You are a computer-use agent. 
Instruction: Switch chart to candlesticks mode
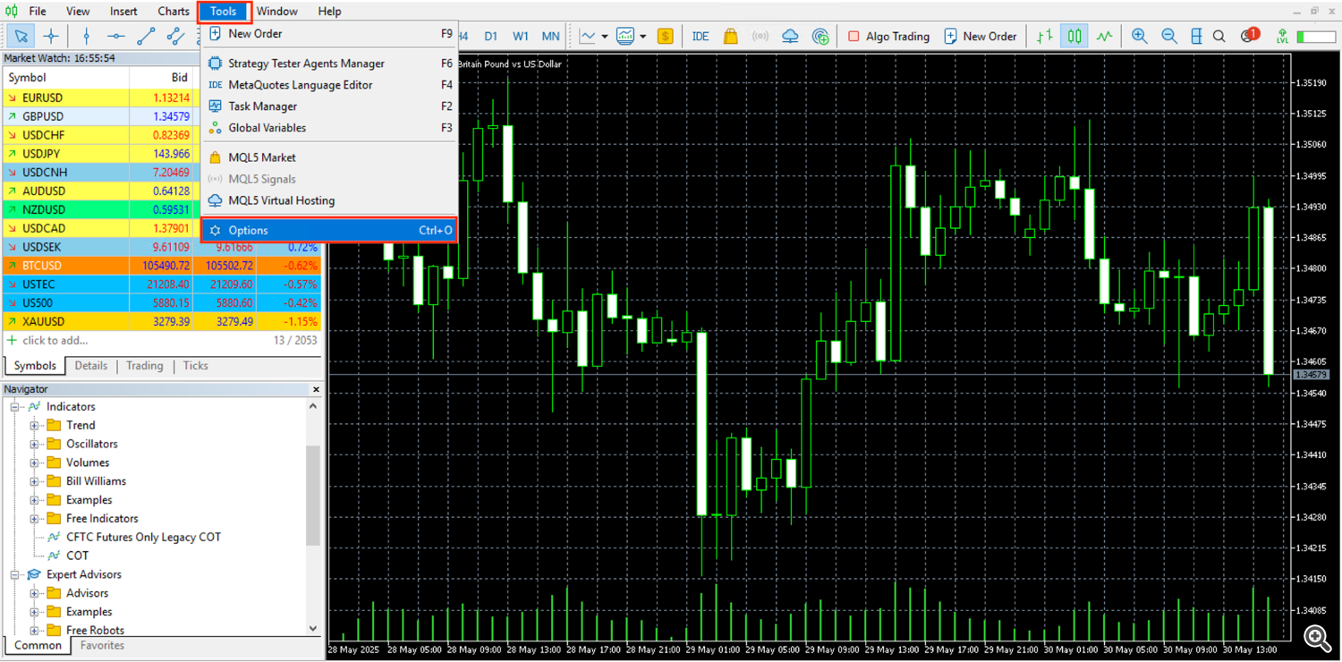click(x=1074, y=37)
